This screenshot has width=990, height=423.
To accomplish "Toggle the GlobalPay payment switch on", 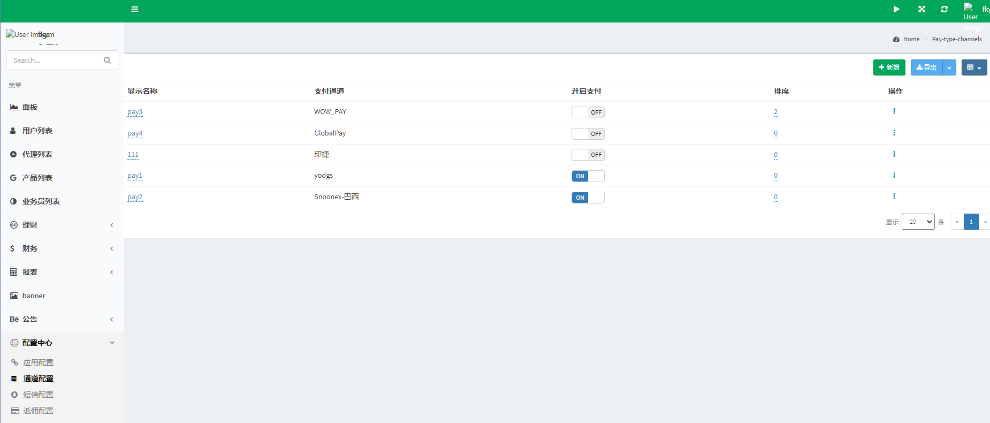I will point(588,134).
